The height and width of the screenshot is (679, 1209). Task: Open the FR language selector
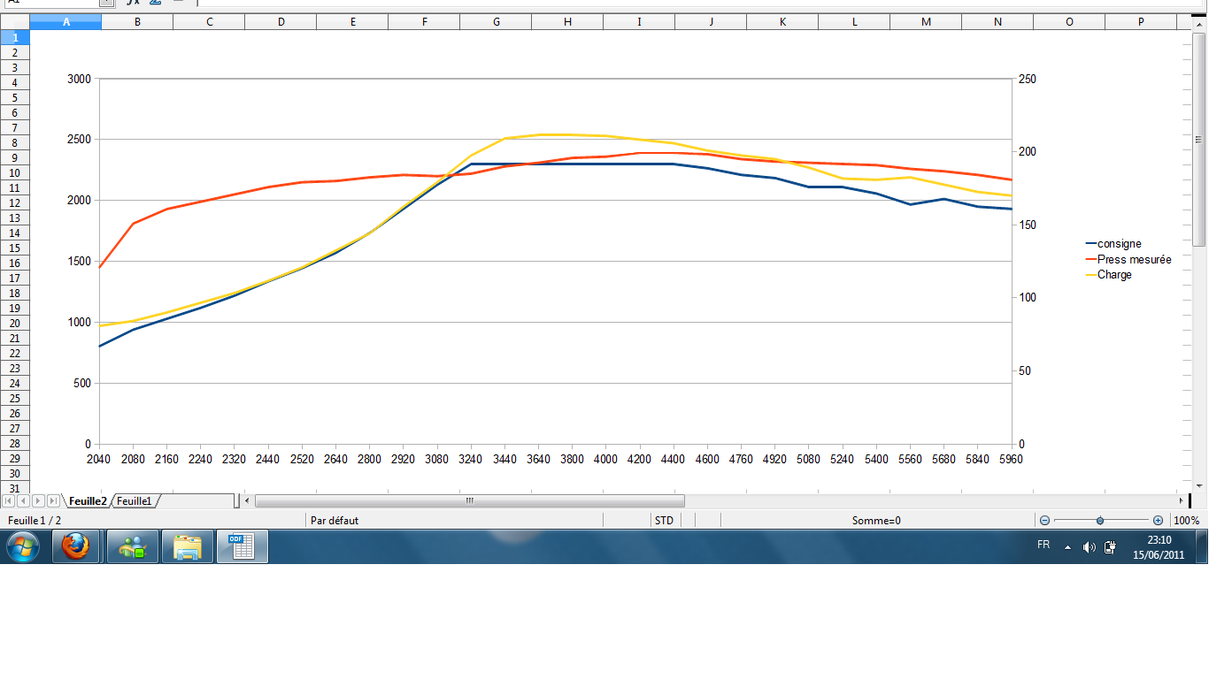pyautogui.click(x=1043, y=545)
